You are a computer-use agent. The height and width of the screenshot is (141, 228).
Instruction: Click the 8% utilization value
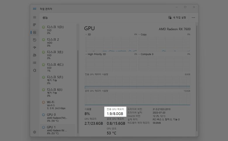click(87, 114)
